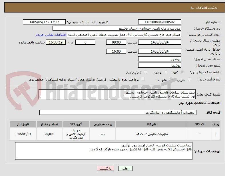Click the delivery province field بوشهر
This screenshot has height=176, width=225.
(160, 59)
